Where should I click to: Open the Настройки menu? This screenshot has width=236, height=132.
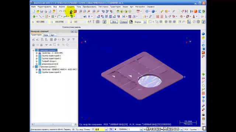click(x=140, y=7)
